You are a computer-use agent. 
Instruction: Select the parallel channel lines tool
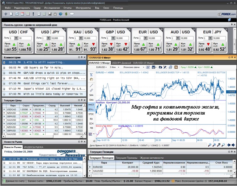click(x=91, y=90)
